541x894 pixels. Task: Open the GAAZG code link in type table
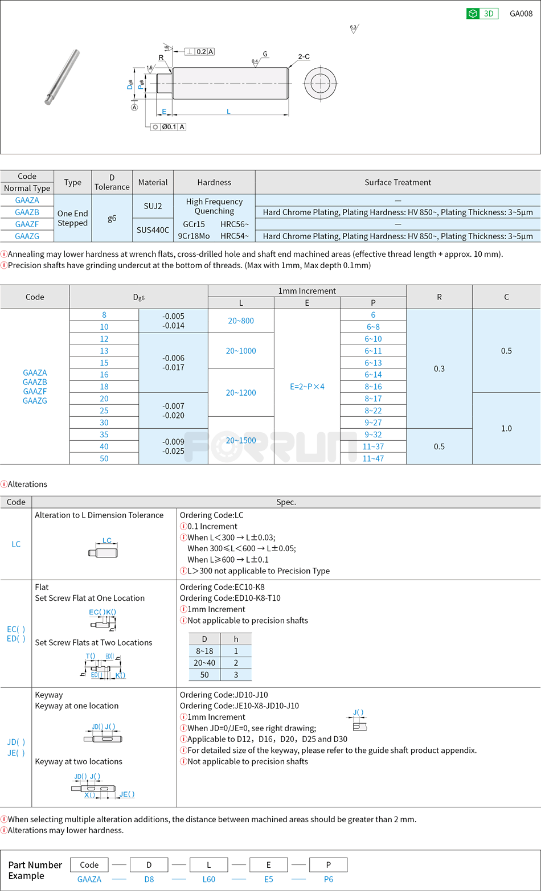[x=27, y=236]
